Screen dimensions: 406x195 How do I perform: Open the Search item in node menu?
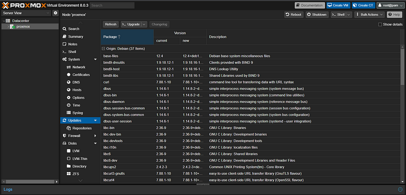[74, 29]
